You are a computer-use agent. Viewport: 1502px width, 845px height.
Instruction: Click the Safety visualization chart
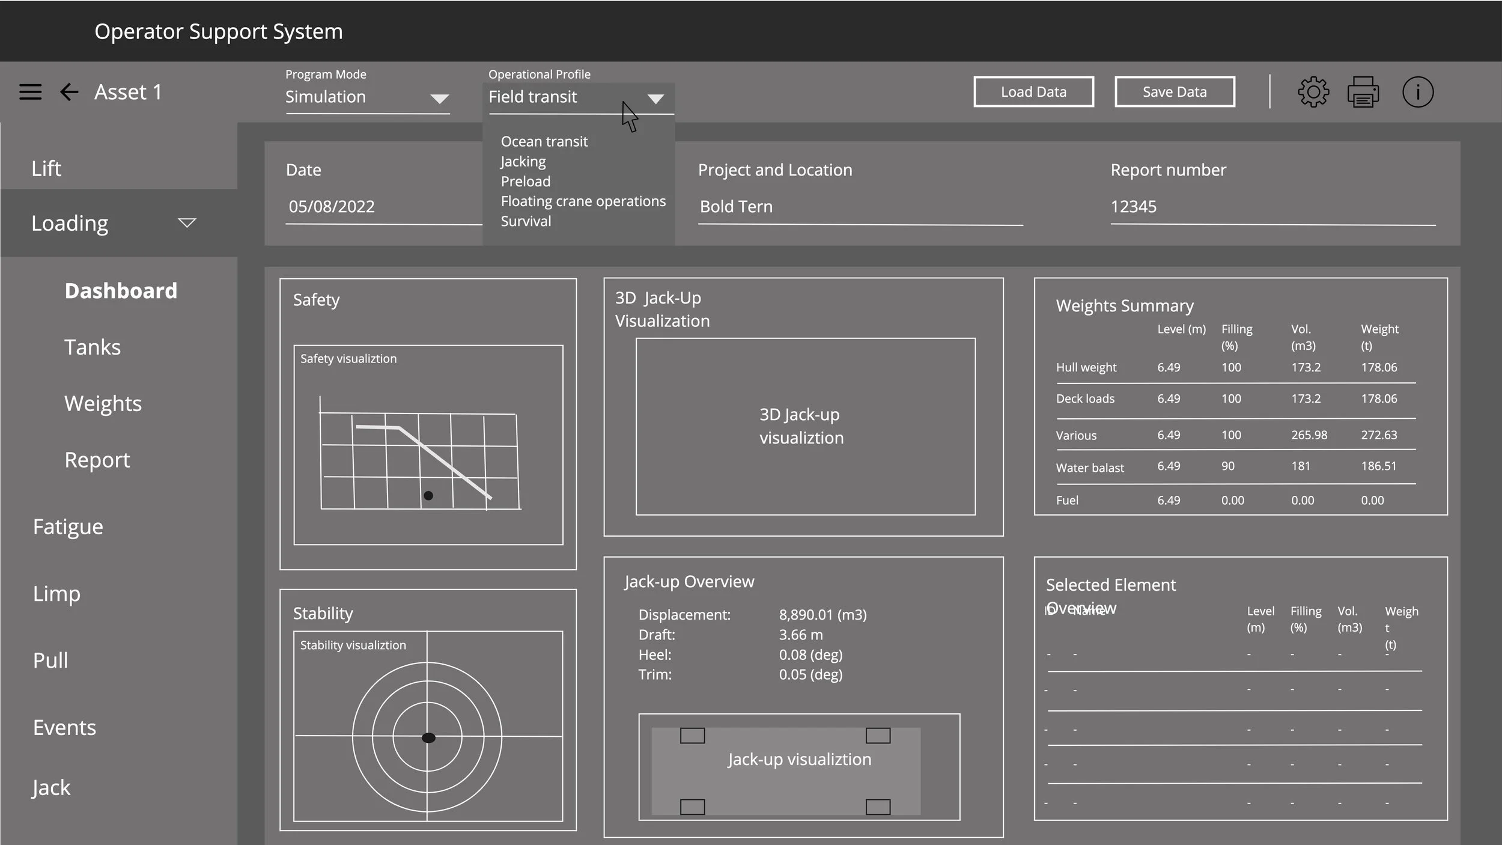point(428,445)
